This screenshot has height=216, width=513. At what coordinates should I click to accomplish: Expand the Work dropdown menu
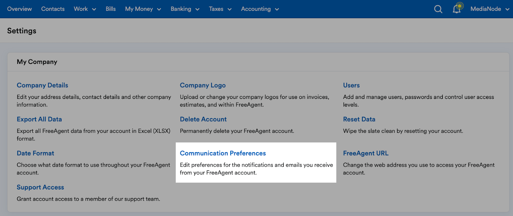click(x=85, y=9)
